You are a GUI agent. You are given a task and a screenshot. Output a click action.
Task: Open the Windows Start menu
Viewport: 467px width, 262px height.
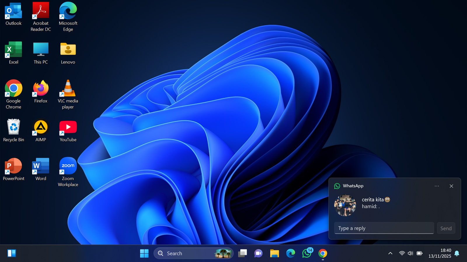coord(144,253)
